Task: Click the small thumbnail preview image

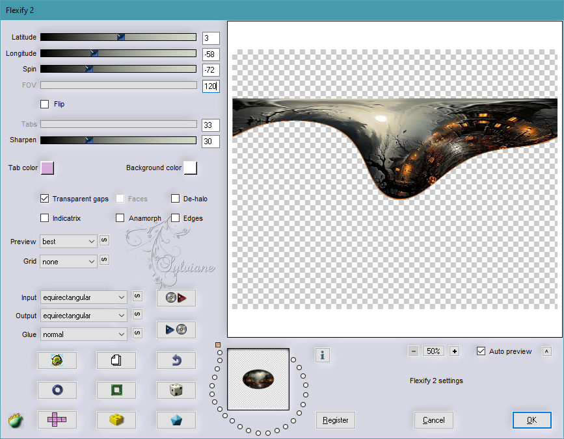Action: point(258,379)
